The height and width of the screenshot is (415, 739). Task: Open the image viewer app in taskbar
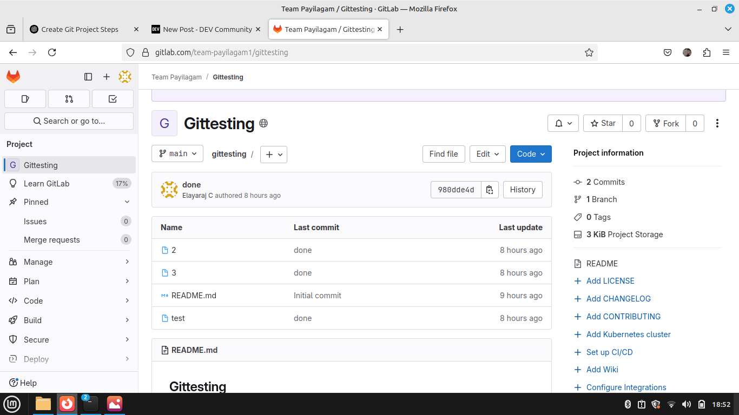[x=115, y=404]
